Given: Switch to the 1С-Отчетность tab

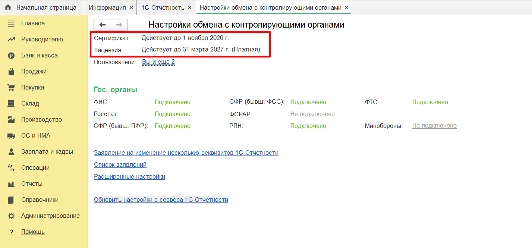Looking at the screenshot, I should (x=166, y=7).
